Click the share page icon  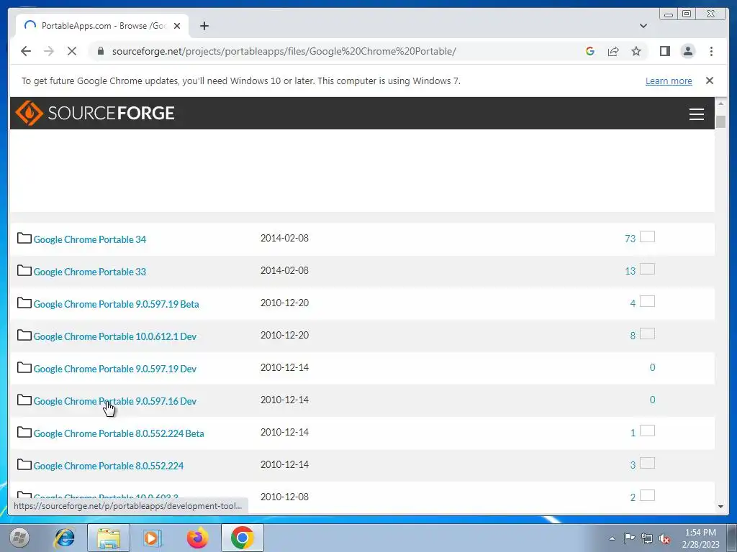(613, 51)
